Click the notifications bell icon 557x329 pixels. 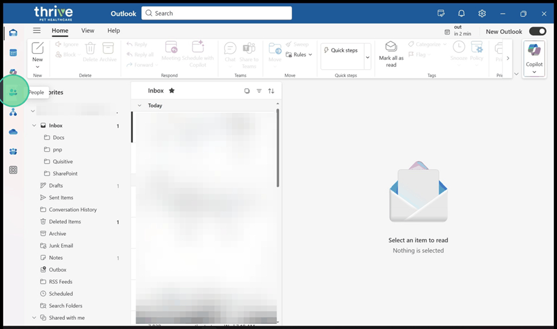click(461, 14)
